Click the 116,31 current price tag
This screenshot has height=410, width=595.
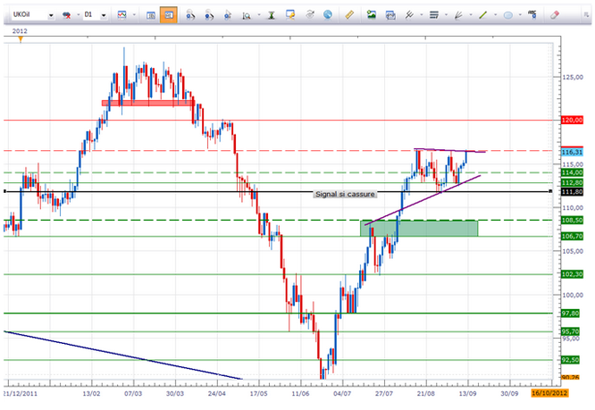click(x=573, y=153)
